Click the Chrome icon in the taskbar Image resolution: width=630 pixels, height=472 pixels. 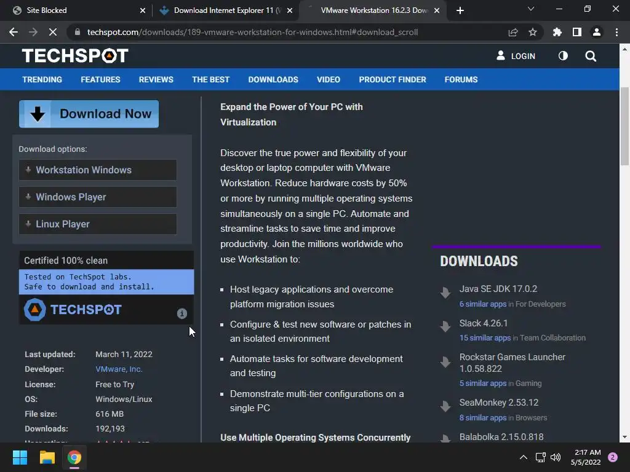click(x=74, y=457)
